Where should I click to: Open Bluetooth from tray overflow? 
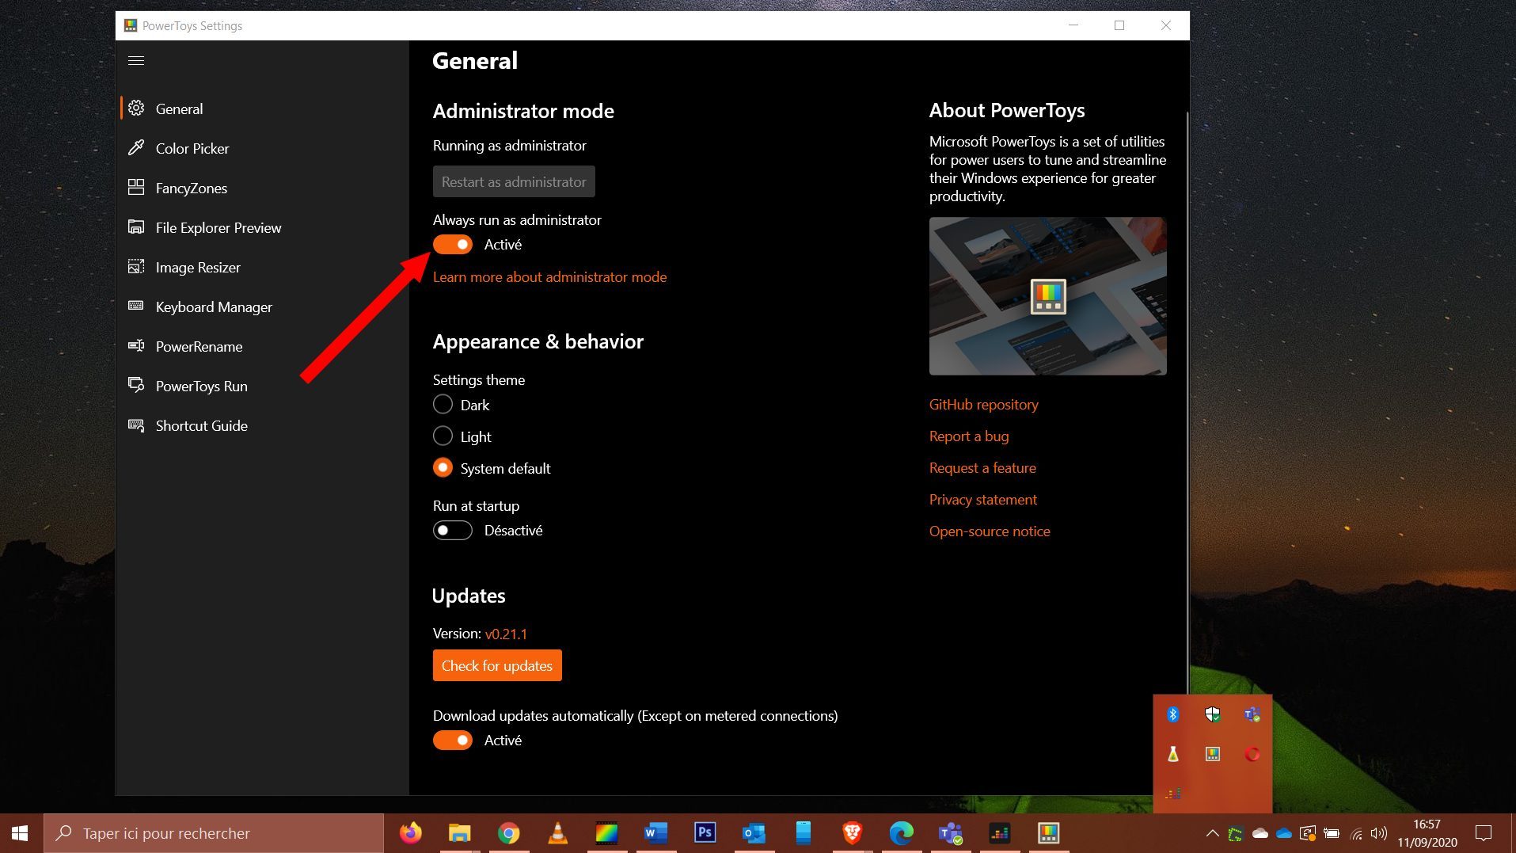tap(1173, 714)
